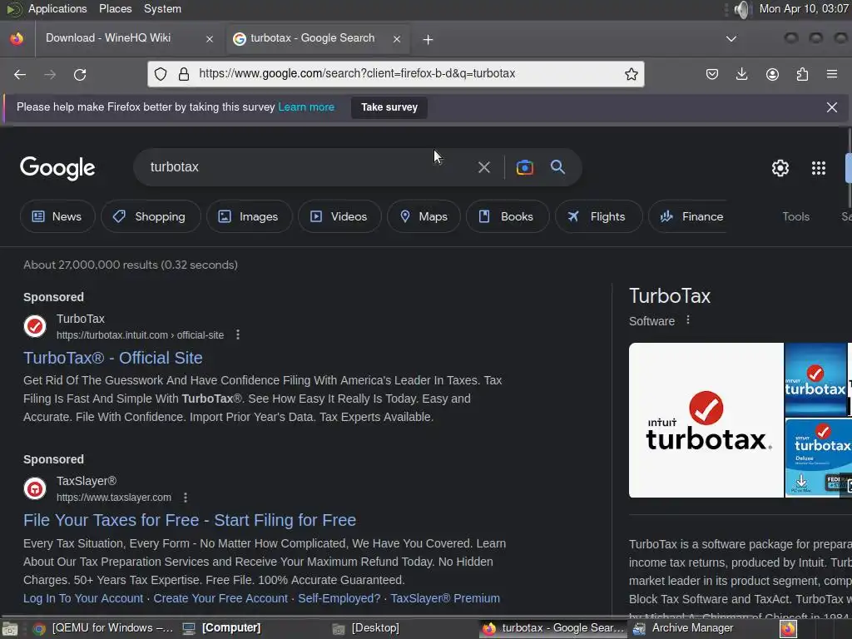852x639 pixels.
Task: Filter results by Shopping
Action: [150, 216]
